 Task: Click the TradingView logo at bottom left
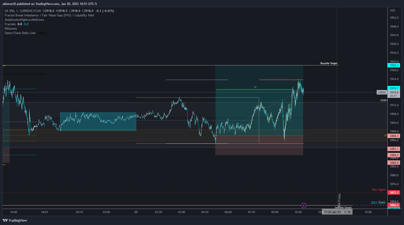pos(15,220)
